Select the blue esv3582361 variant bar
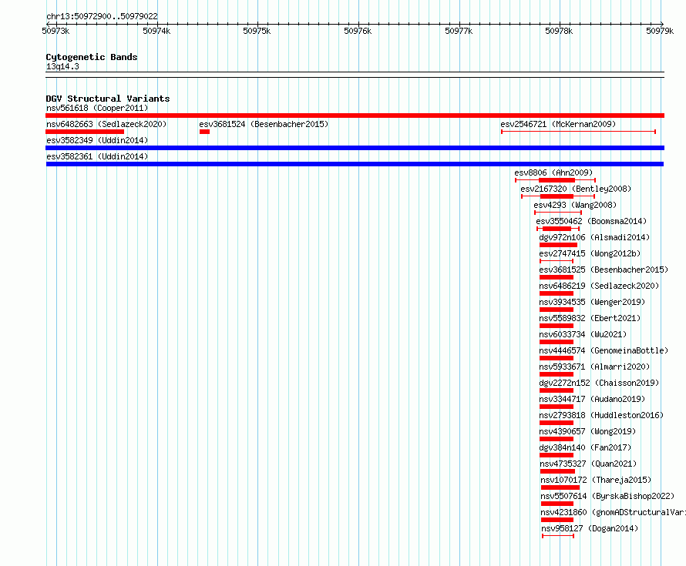The image size is (686, 566). pyautogui.click(x=355, y=164)
